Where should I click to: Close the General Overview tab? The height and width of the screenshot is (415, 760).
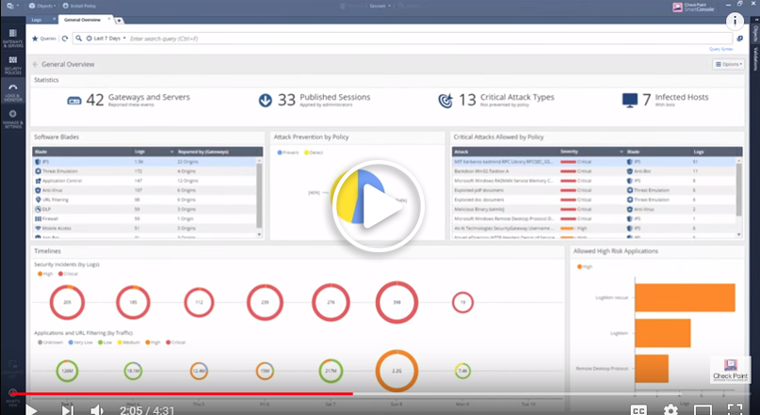click(x=109, y=19)
